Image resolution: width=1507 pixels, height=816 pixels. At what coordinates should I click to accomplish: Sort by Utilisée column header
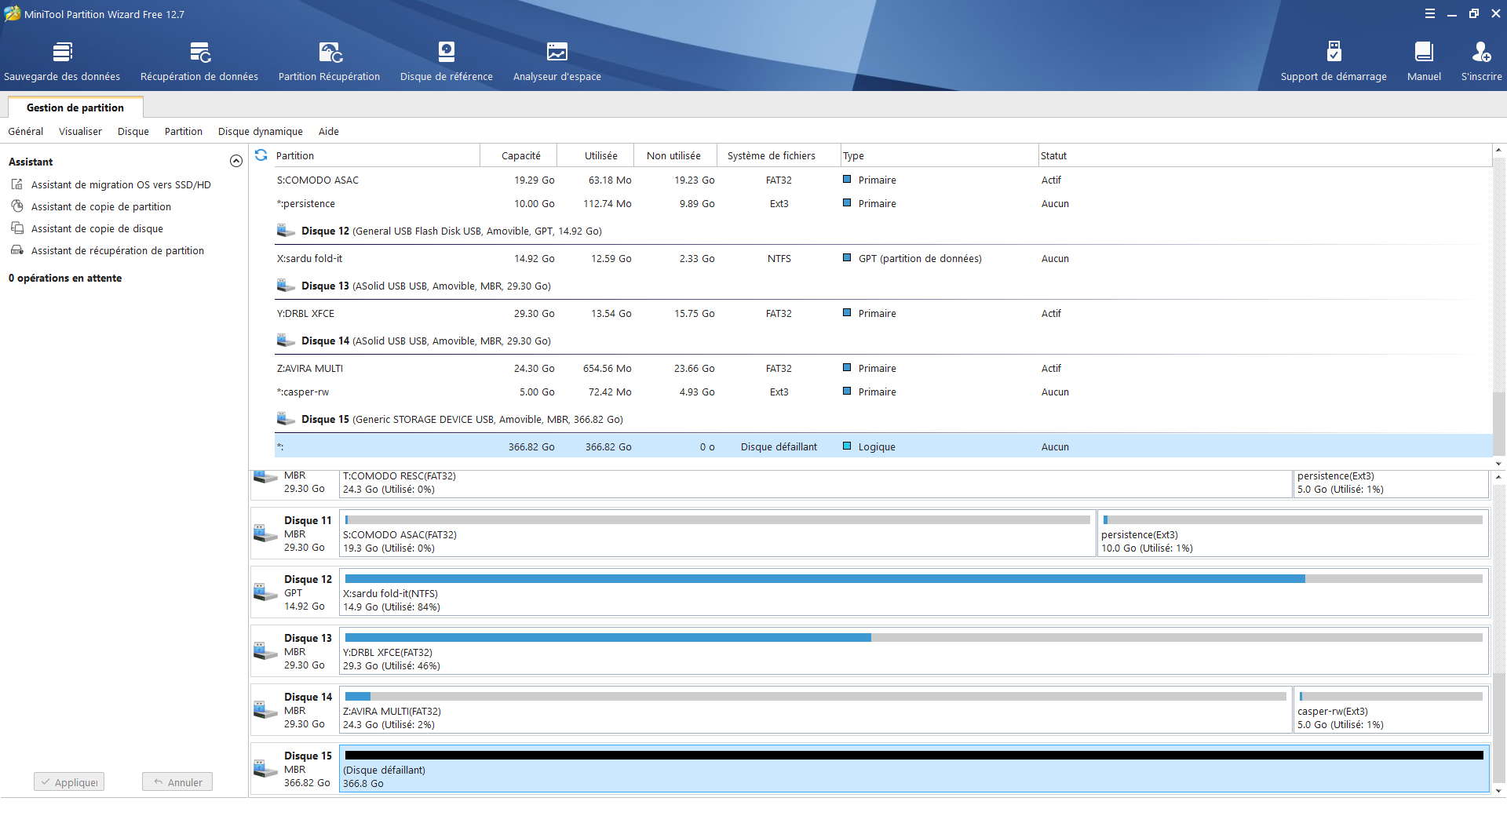(x=597, y=155)
